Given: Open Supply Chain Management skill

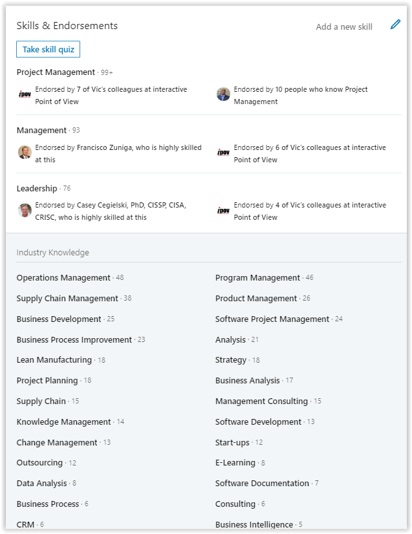Looking at the screenshot, I should (x=67, y=298).
